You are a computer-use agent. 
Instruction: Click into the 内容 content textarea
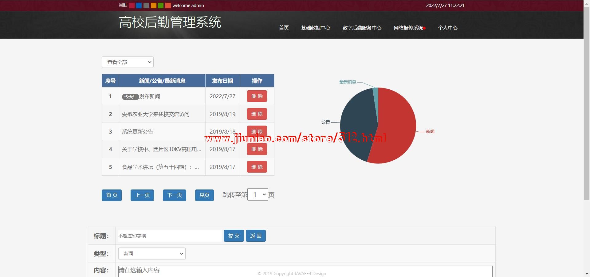305,271
